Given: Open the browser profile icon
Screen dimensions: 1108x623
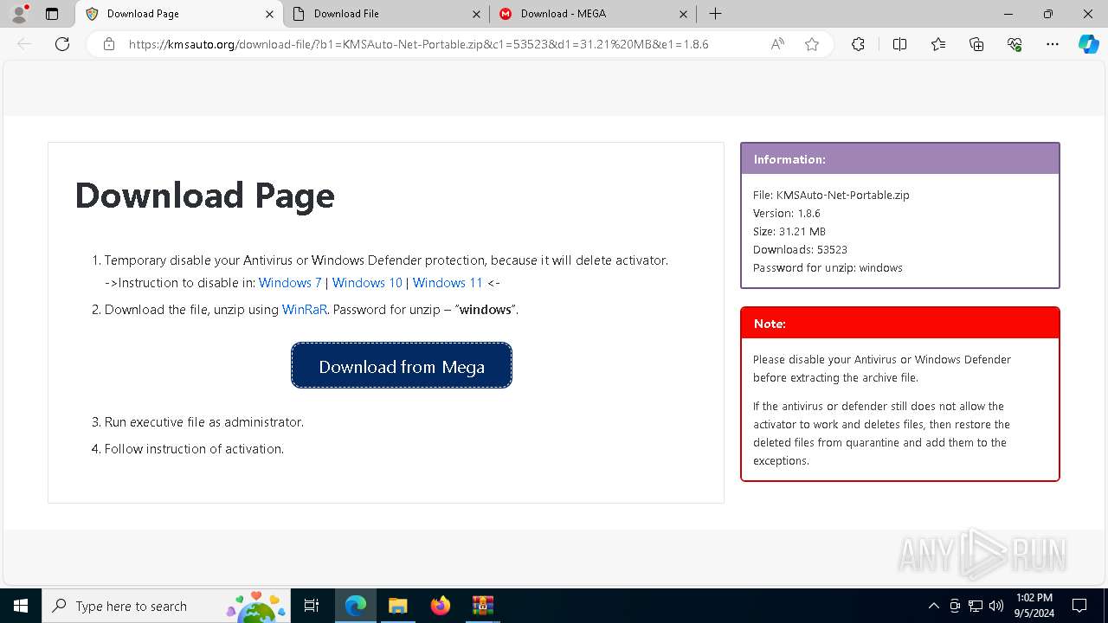Looking at the screenshot, I should pyautogui.click(x=19, y=14).
